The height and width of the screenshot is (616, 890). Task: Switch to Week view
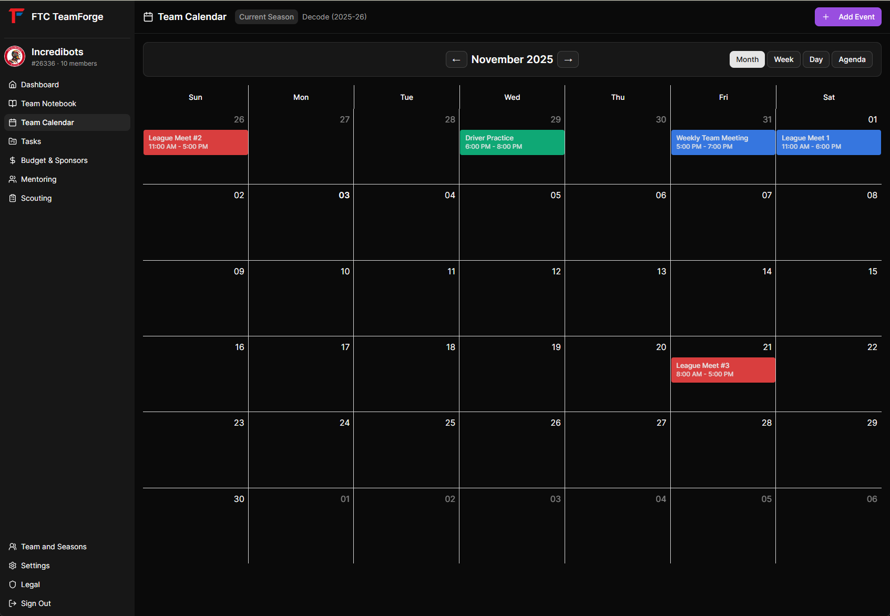(783, 59)
